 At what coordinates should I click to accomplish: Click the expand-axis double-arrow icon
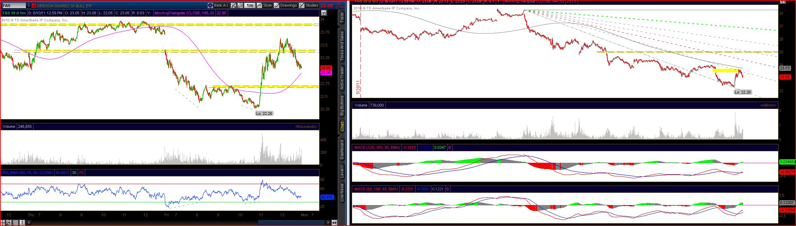coord(334,223)
